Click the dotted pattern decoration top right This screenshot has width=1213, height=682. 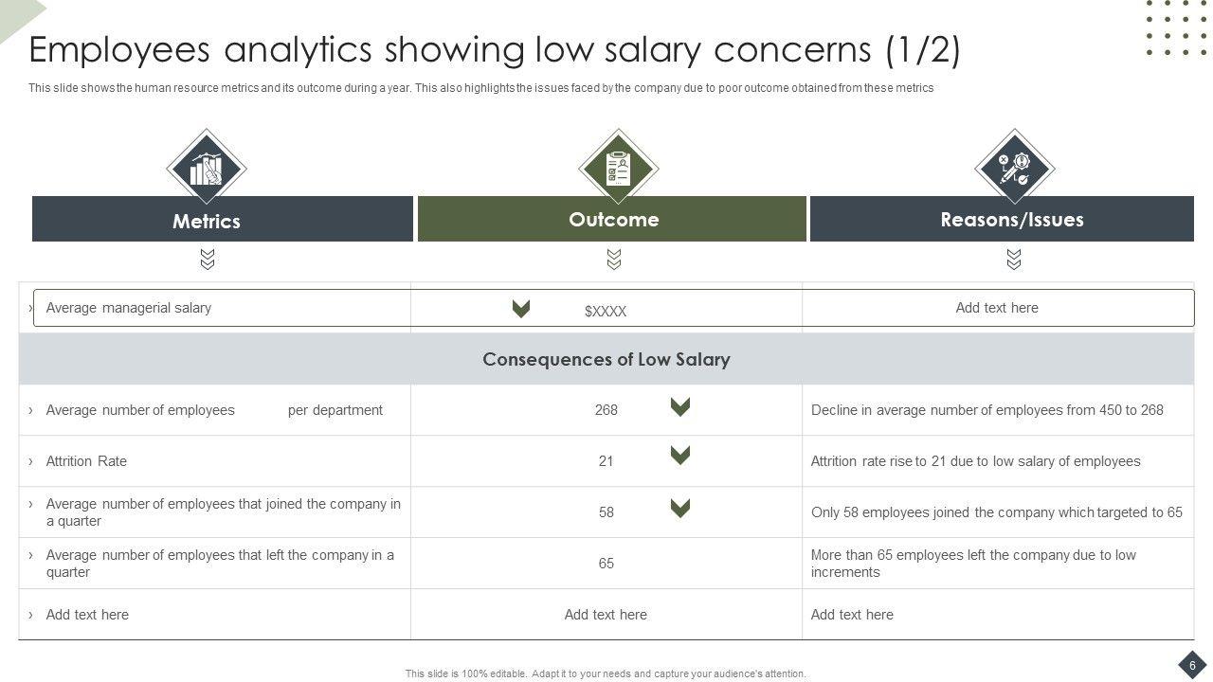(1176, 27)
